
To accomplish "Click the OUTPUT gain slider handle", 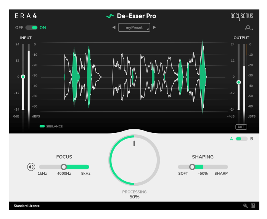I will point(238,82).
